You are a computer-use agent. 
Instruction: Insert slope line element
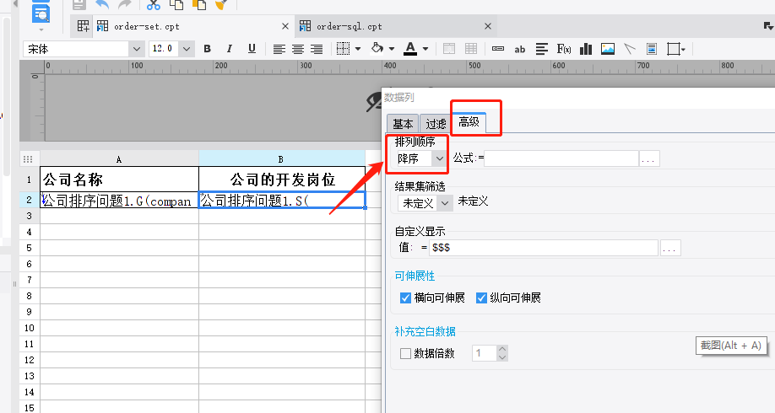click(x=630, y=49)
